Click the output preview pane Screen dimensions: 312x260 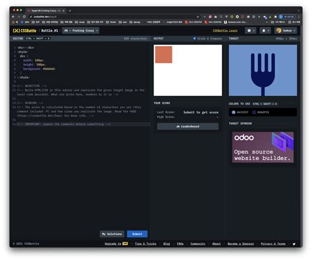(x=188, y=70)
